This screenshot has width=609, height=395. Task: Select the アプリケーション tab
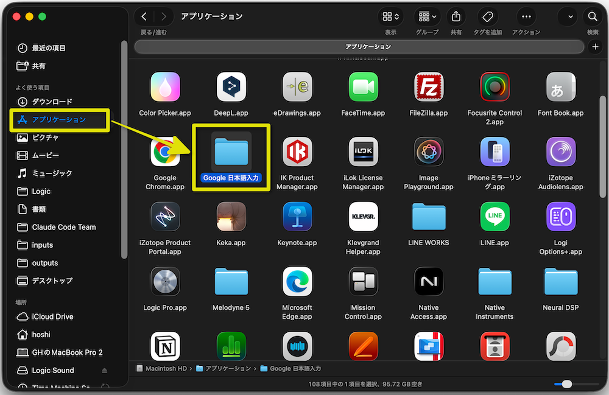[359, 47]
